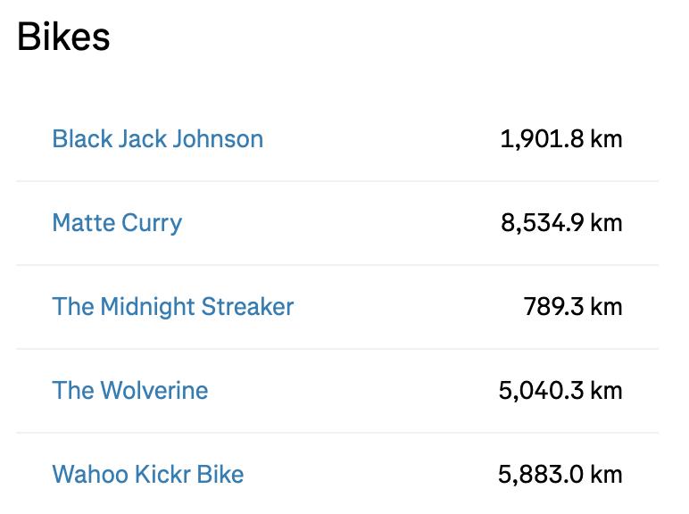
Task: Click the divider below The Wolverine row
Action: click(x=337, y=433)
